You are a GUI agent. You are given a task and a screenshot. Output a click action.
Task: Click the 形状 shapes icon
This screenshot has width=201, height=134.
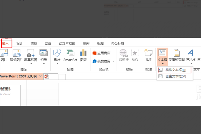57,53
